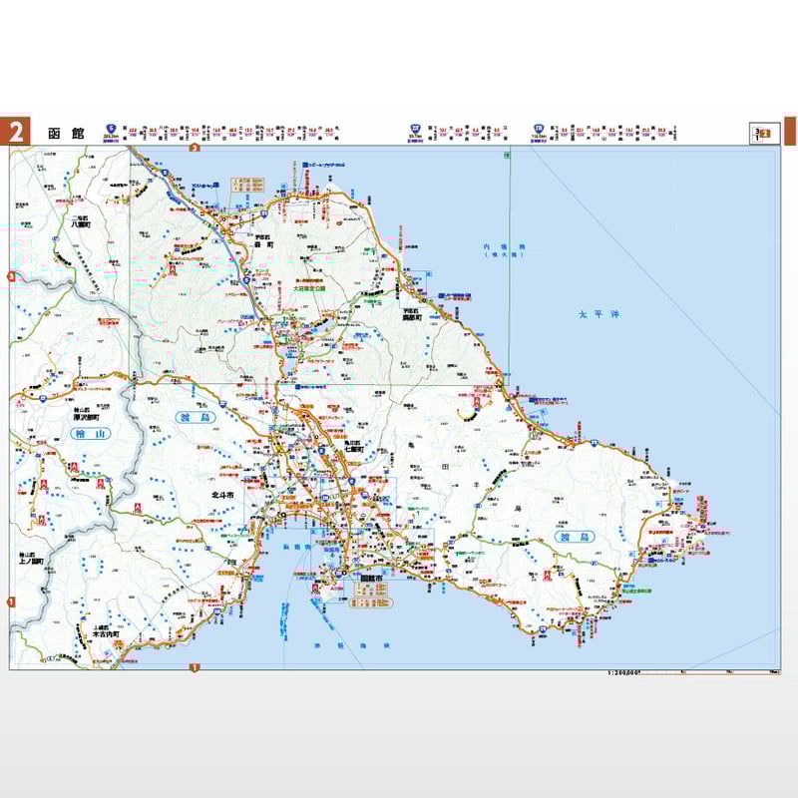Click the orange page number 2 badge
The height and width of the screenshot is (798, 798).
pyautogui.click(x=15, y=132)
